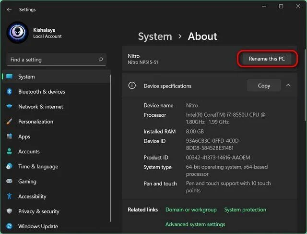Open Network & internet settings

pos(57,107)
